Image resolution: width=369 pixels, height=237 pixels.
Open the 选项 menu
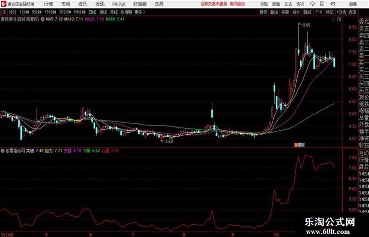click(300, 4)
